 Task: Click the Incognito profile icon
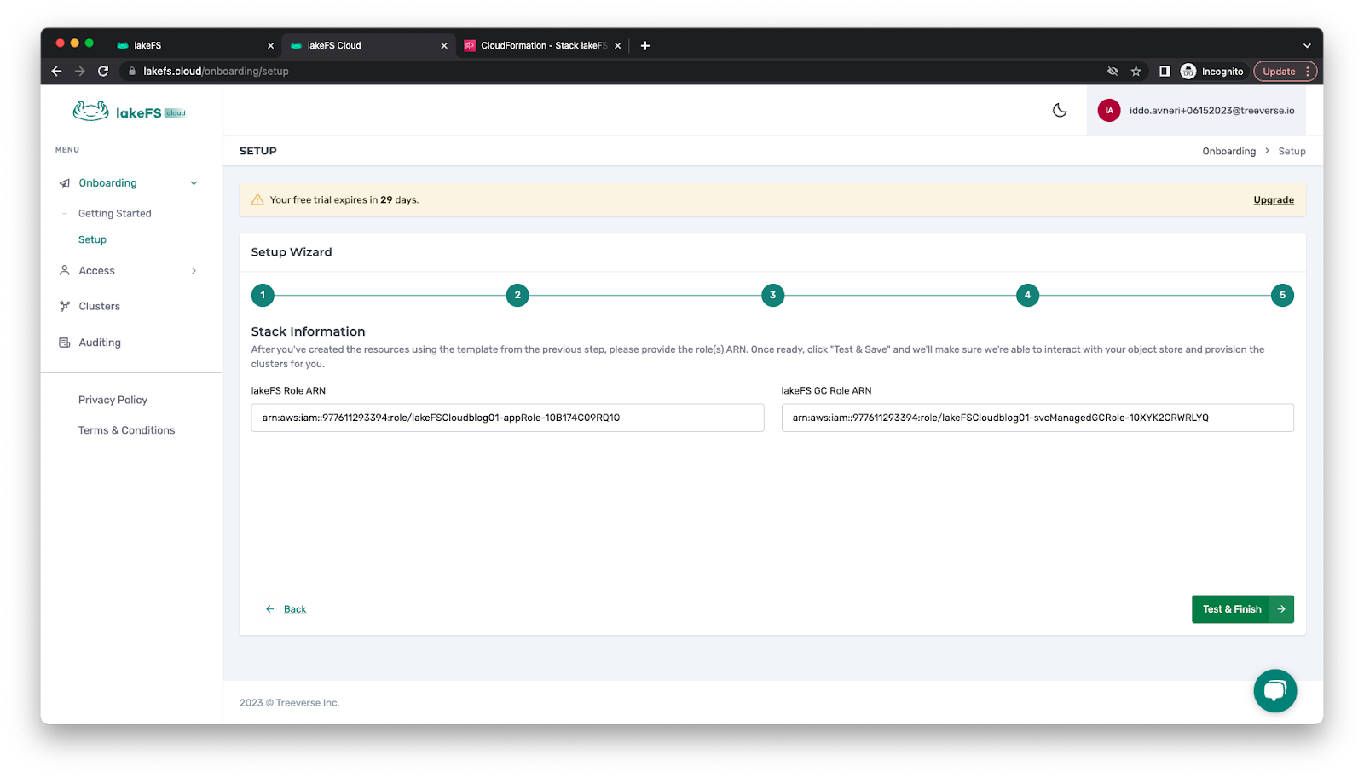[1188, 72]
